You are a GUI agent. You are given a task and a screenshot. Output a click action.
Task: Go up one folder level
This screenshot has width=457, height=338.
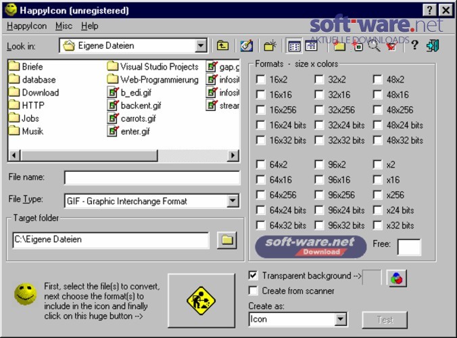[222, 46]
